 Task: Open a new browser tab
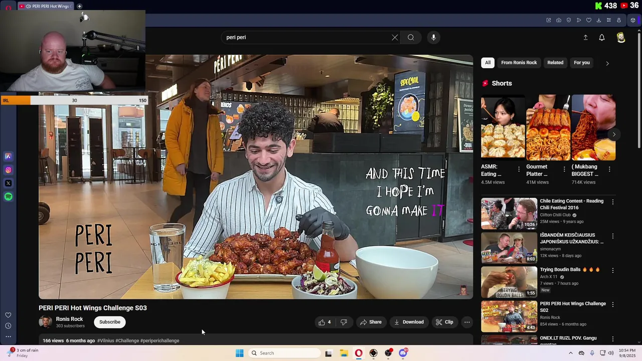(x=79, y=6)
